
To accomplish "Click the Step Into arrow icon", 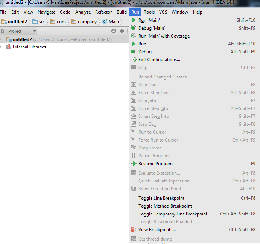I will tap(134, 100).
